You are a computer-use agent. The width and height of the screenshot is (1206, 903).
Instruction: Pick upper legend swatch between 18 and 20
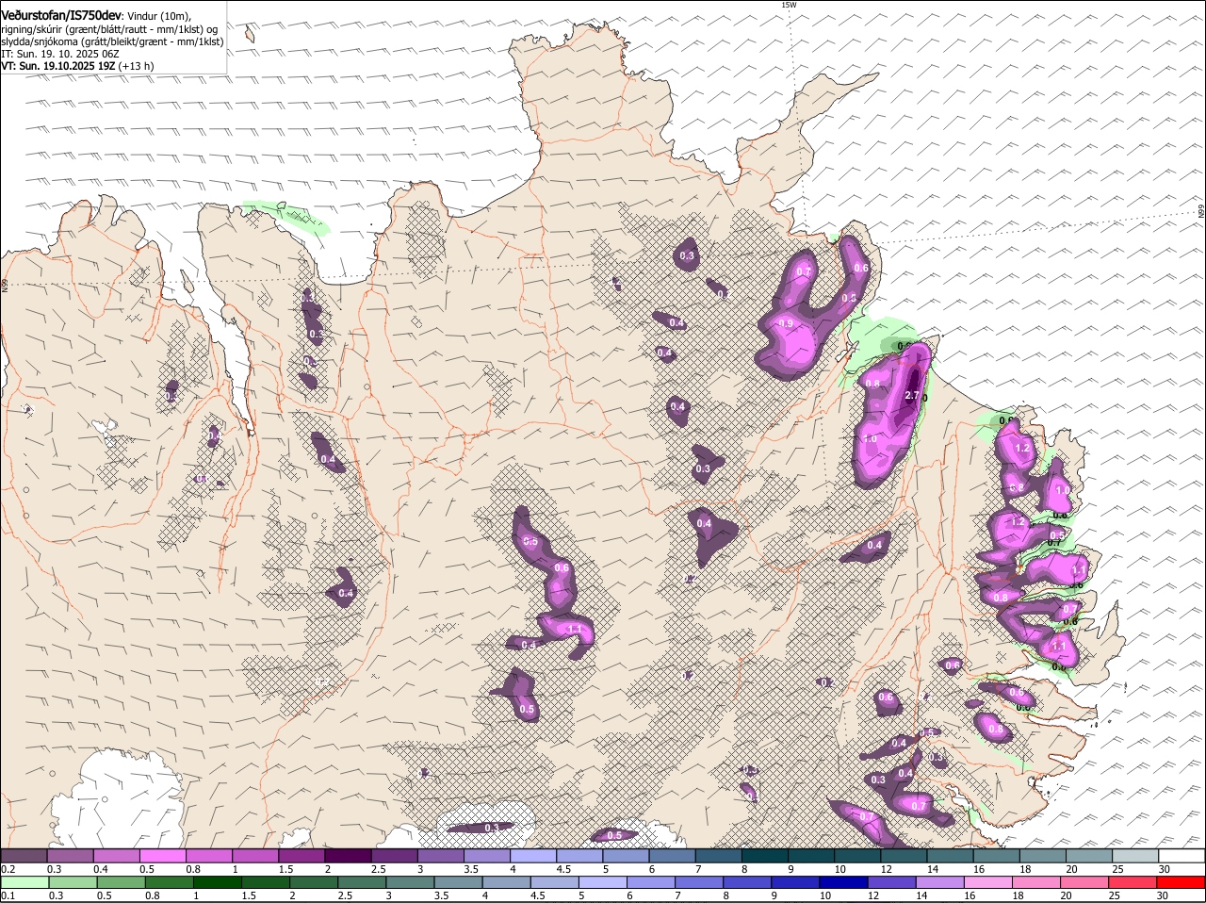click(x=1043, y=856)
